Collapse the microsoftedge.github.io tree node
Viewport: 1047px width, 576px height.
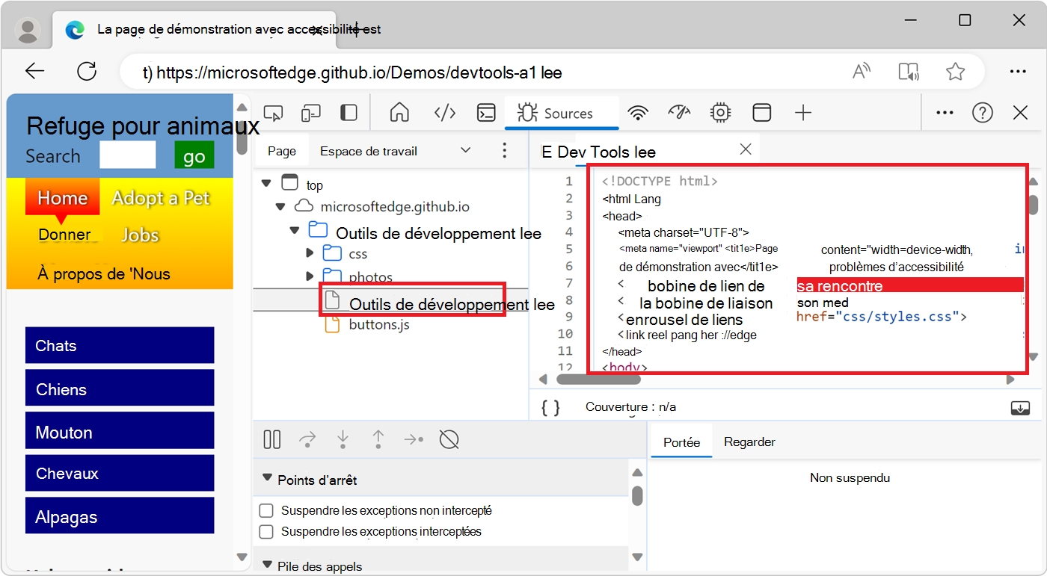280,205
